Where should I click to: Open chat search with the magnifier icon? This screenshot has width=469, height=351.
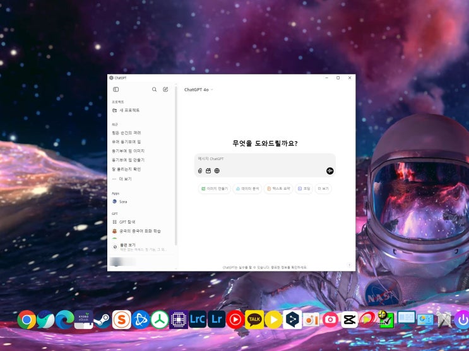point(155,89)
